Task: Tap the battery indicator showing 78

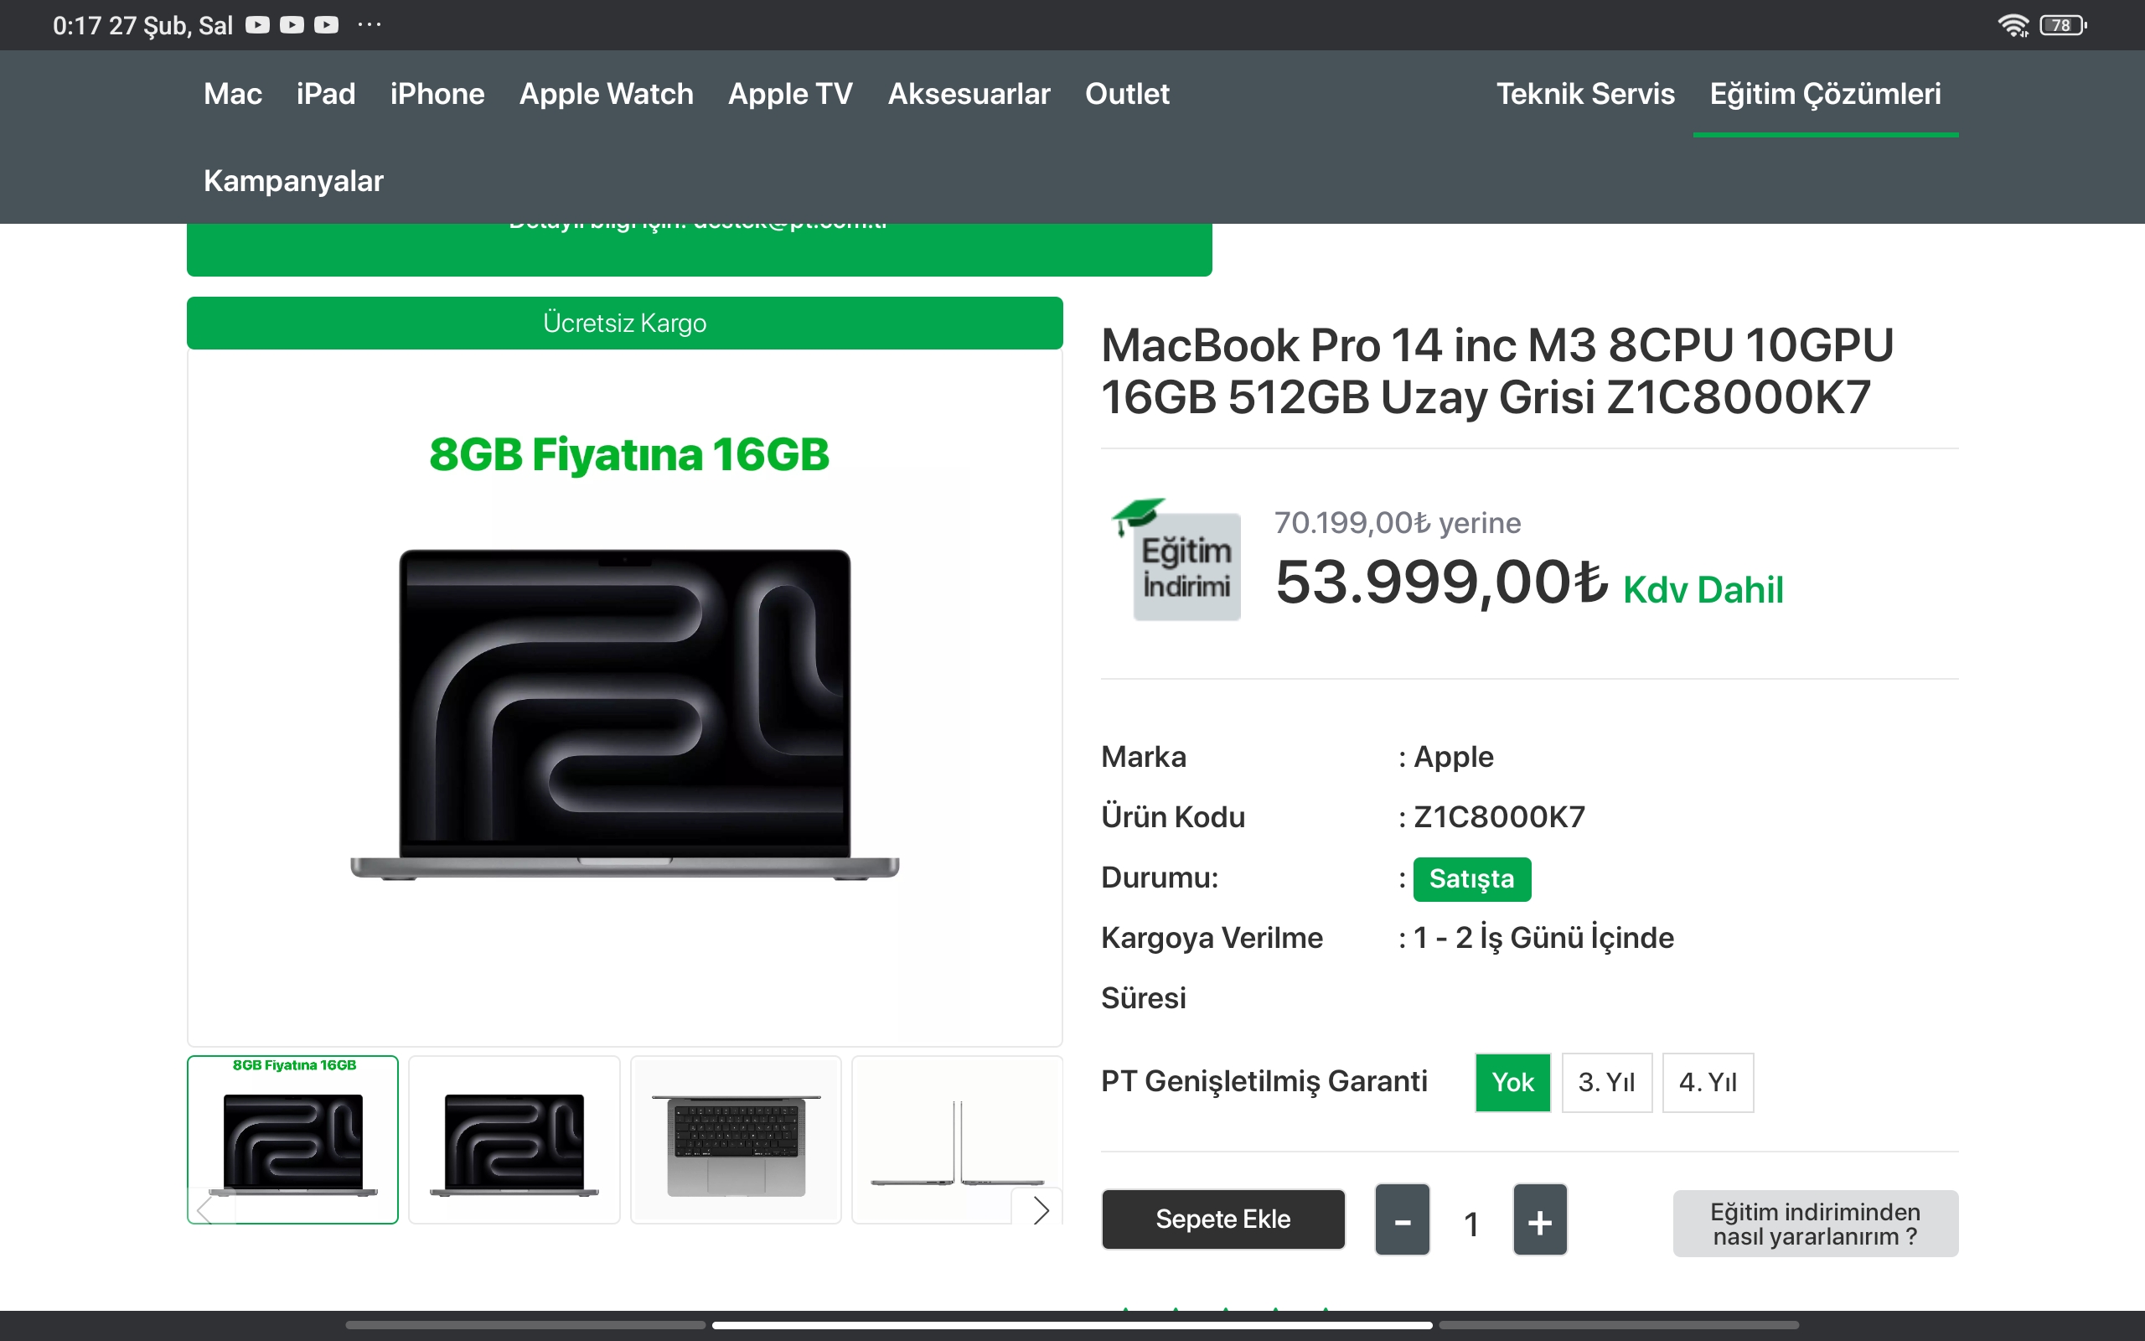Action: 2062,26
